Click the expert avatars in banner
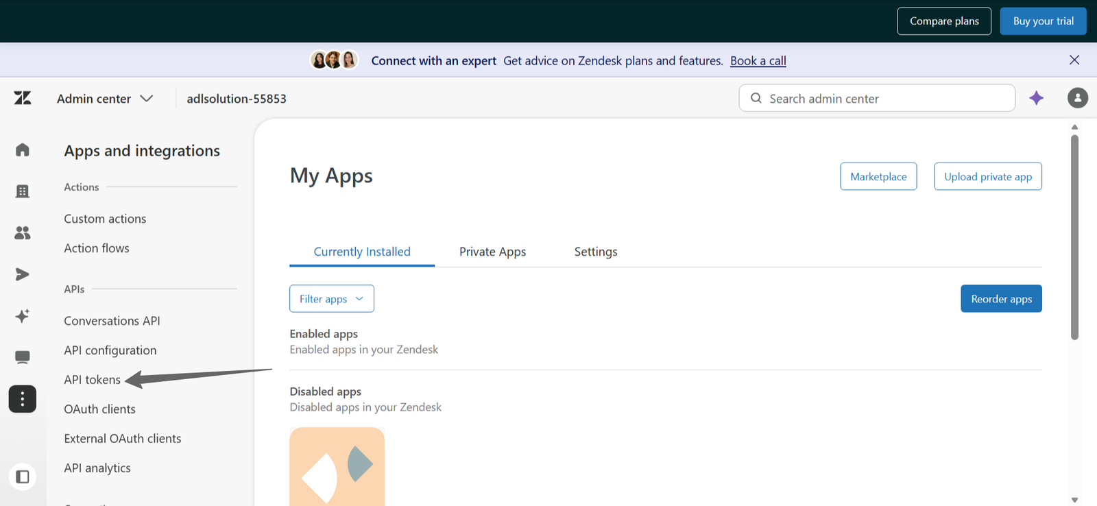Image resolution: width=1097 pixels, height=506 pixels. (334, 60)
